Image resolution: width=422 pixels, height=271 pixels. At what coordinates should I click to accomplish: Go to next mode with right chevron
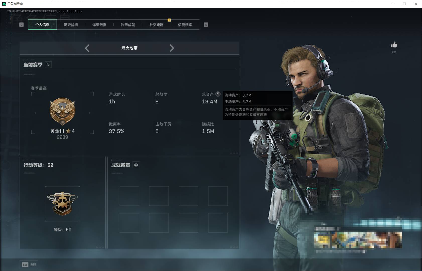click(x=172, y=48)
